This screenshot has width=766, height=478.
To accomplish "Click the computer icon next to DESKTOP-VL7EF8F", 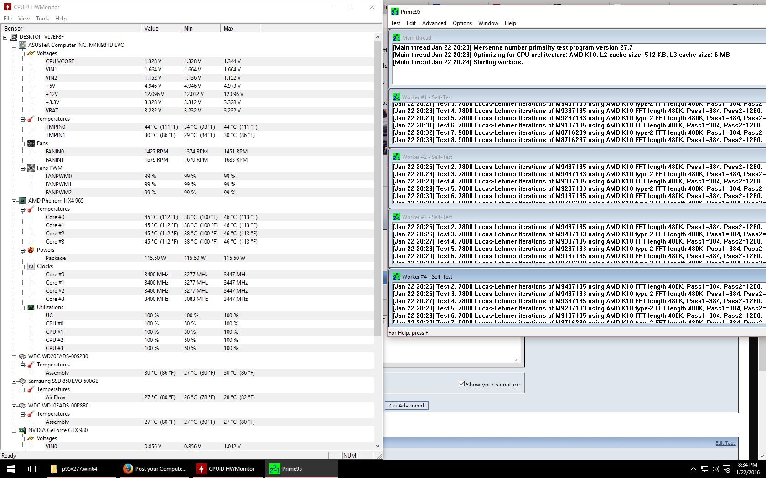I will click(x=14, y=37).
